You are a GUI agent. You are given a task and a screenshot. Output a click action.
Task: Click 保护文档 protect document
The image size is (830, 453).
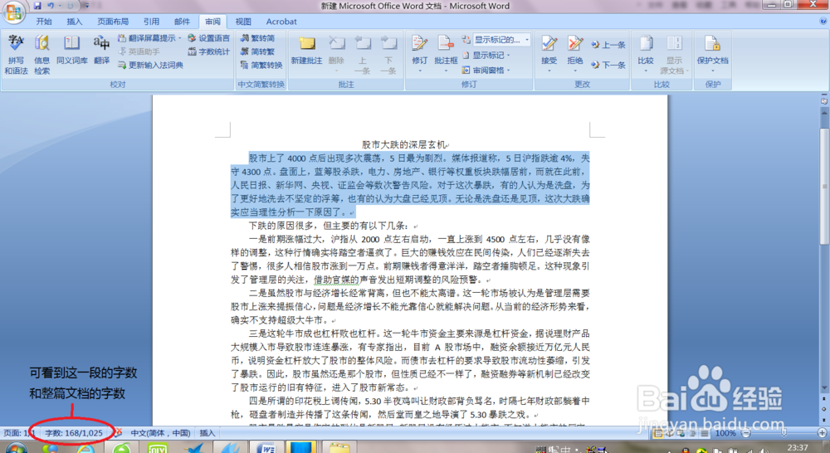tap(712, 55)
